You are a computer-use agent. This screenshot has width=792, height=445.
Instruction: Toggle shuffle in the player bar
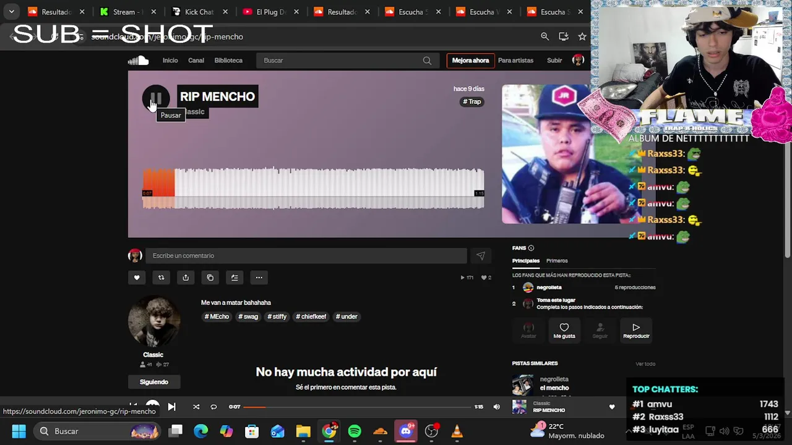tap(196, 407)
